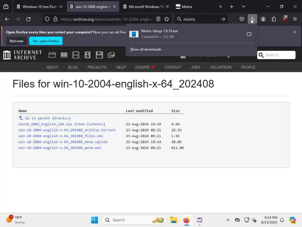Close the Windows 10 Iron Post tab
Image resolution: width=302 pixels, height=227 pixels.
(61, 7)
